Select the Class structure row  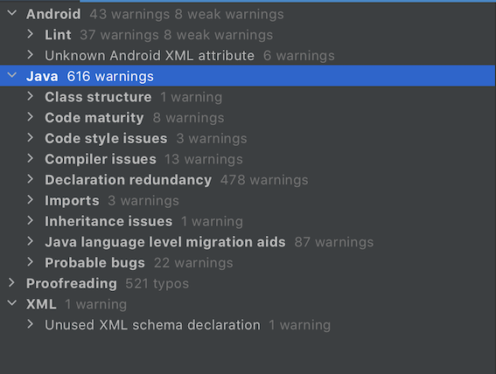248,97
